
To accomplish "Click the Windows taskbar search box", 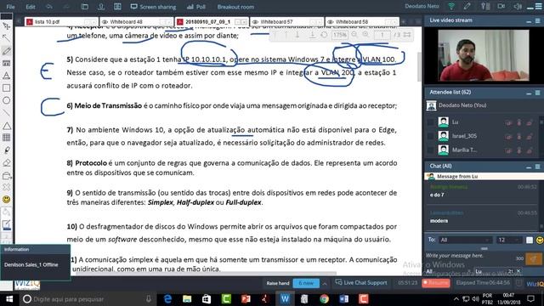I will point(87,298).
